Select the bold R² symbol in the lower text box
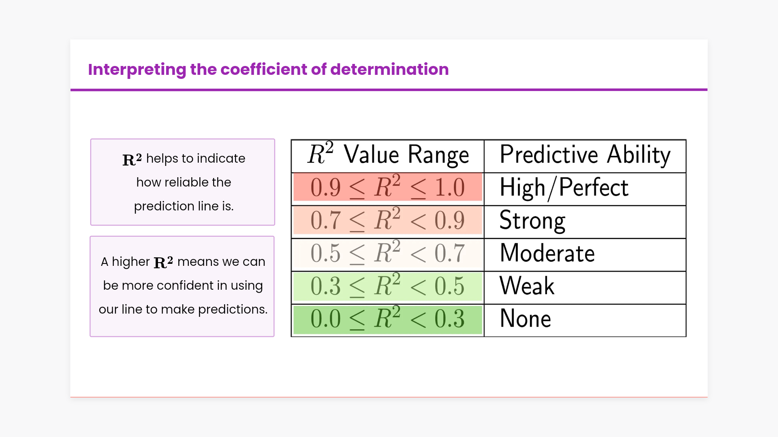This screenshot has width=778, height=437. click(163, 263)
